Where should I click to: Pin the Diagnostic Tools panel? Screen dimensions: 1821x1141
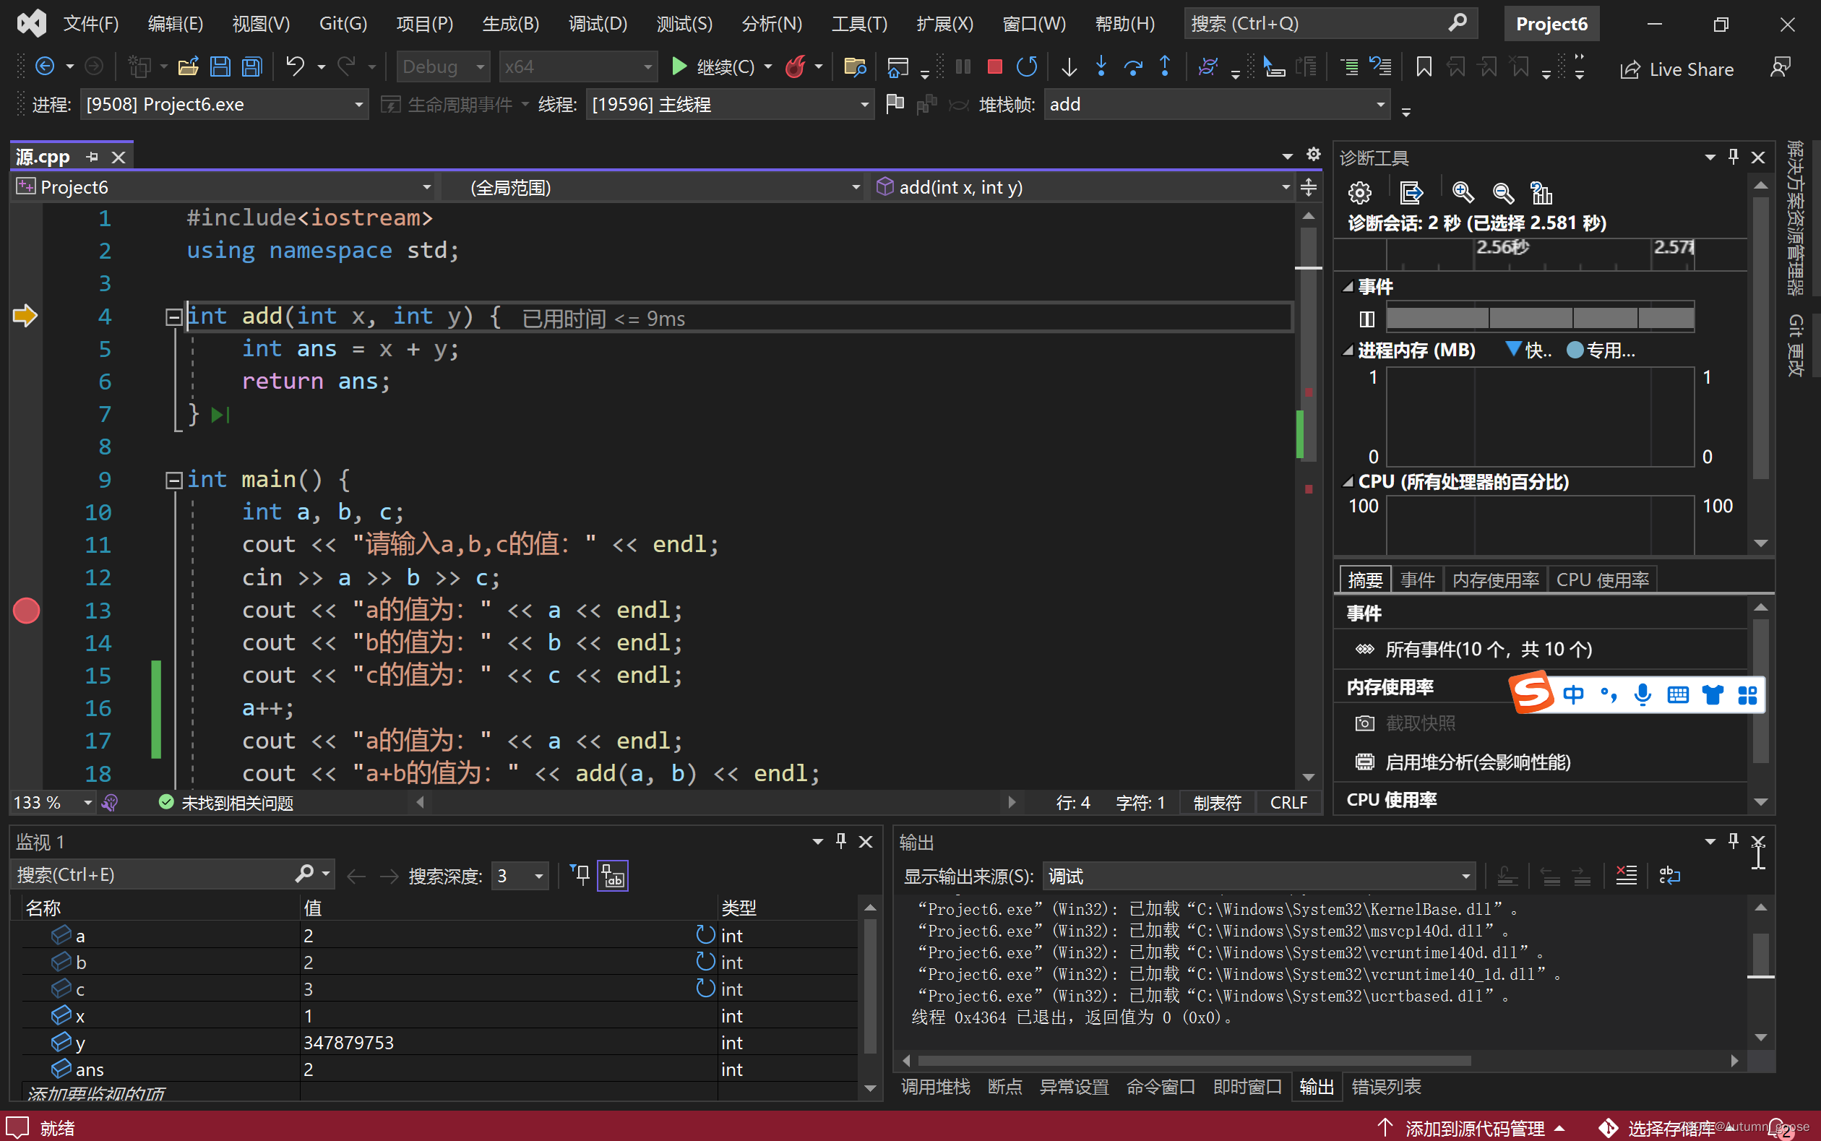point(1734,157)
